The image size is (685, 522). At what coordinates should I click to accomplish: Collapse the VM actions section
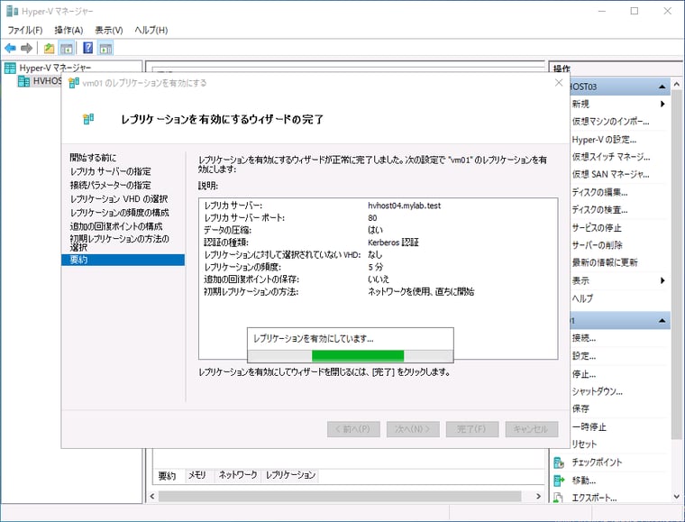(662, 321)
